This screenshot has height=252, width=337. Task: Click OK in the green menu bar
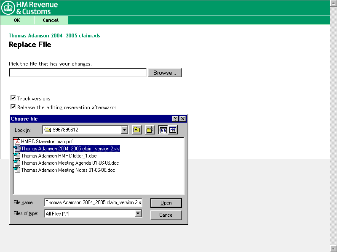[17, 20]
